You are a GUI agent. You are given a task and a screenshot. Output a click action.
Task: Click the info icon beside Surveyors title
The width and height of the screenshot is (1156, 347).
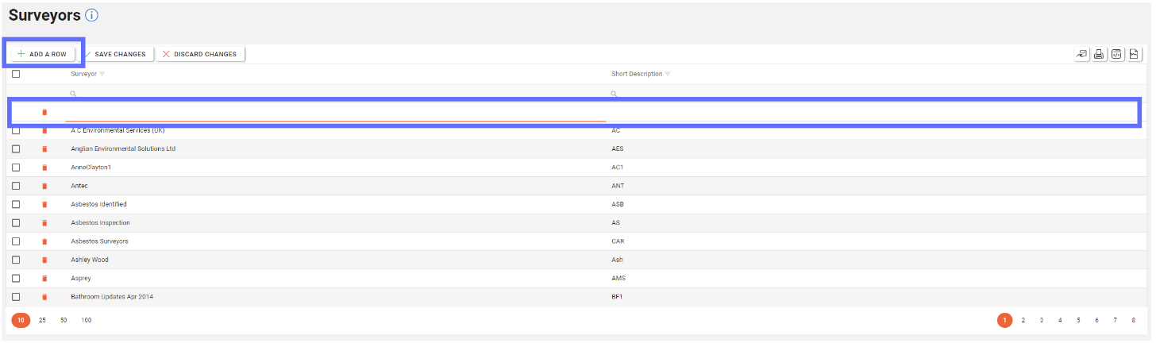tap(91, 15)
